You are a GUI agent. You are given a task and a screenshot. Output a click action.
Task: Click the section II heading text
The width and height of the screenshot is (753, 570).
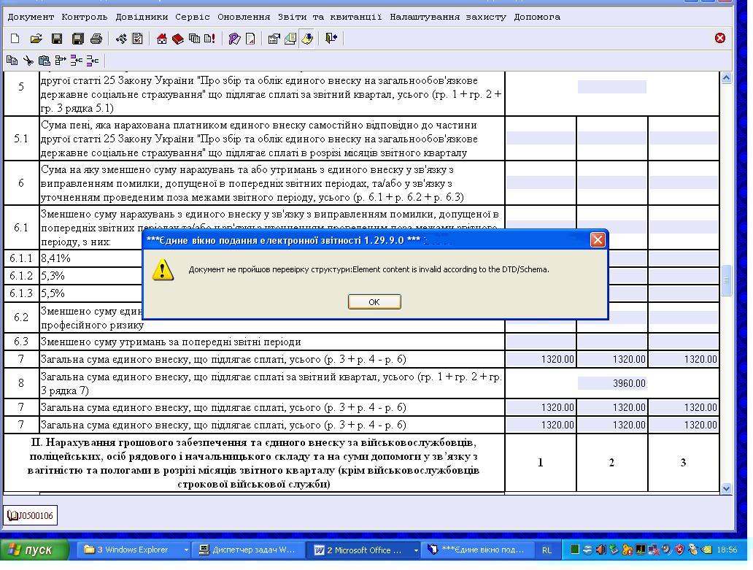[x=254, y=463]
